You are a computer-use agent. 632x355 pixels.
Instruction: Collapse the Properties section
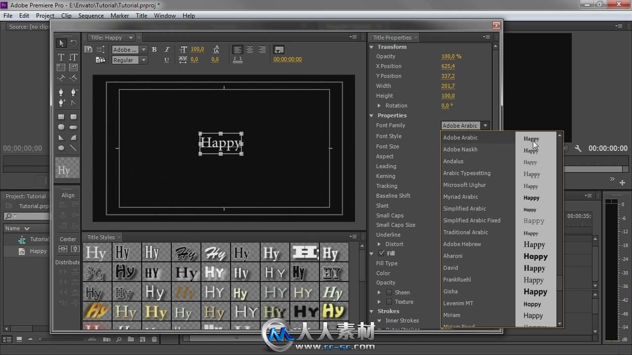pyautogui.click(x=372, y=115)
